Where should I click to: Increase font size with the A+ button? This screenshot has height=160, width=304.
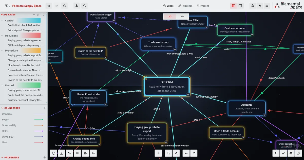click(283, 153)
